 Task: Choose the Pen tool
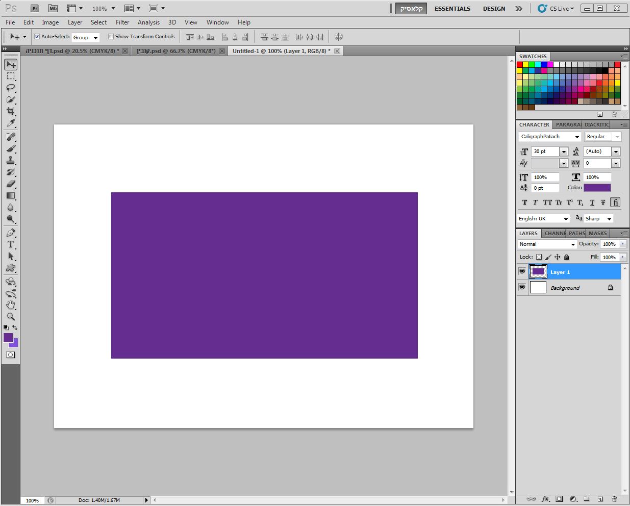tap(11, 233)
